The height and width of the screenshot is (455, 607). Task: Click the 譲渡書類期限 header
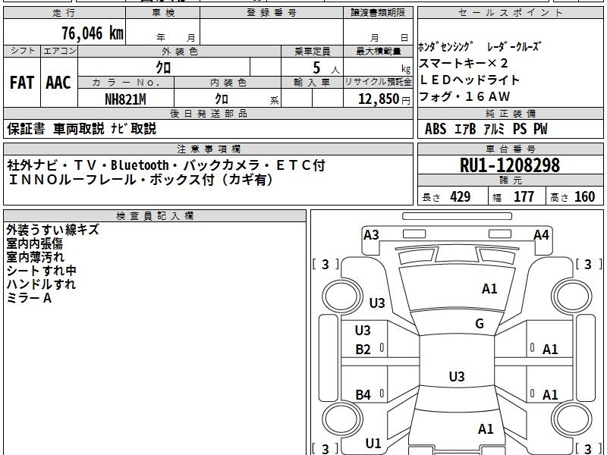click(x=378, y=13)
